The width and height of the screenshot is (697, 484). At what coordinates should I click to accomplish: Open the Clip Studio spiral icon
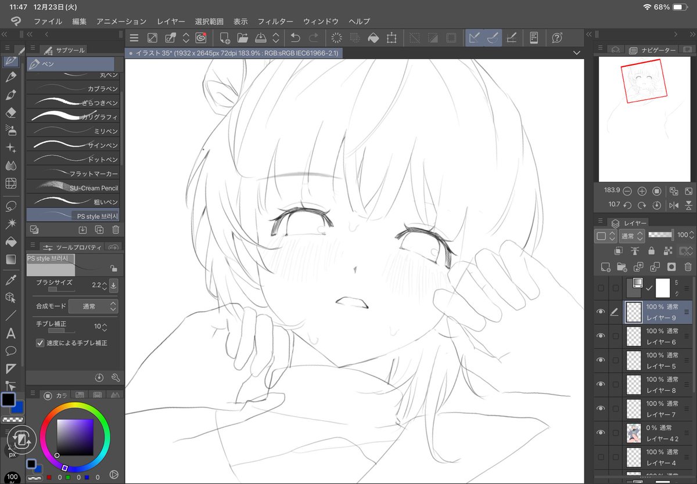tap(202, 38)
